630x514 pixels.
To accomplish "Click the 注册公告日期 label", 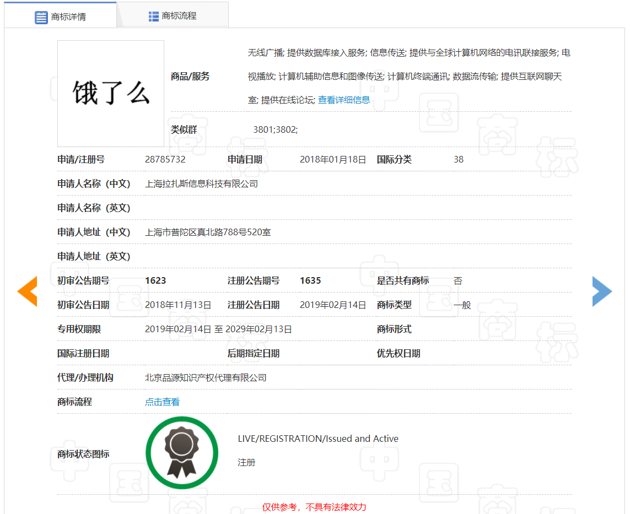I will pyautogui.click(x=254, y=305).
